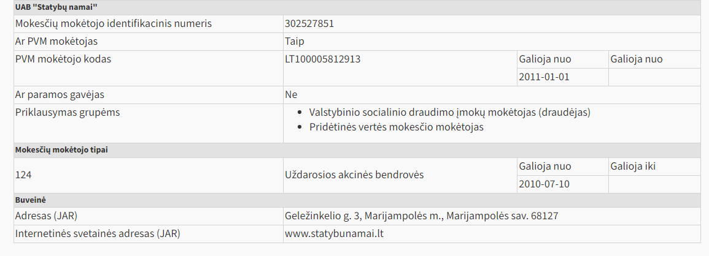Click the date 2011-01-01
This screenshot has width=709, height=256.
click(x=544, y=77)
